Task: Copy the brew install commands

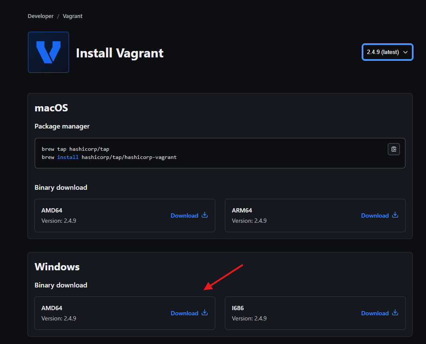Action: pos(394,149)
